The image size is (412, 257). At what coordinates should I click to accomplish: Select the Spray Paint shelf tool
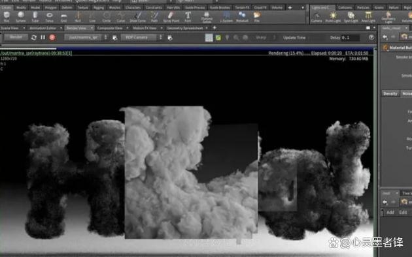[x=171, y=16]
